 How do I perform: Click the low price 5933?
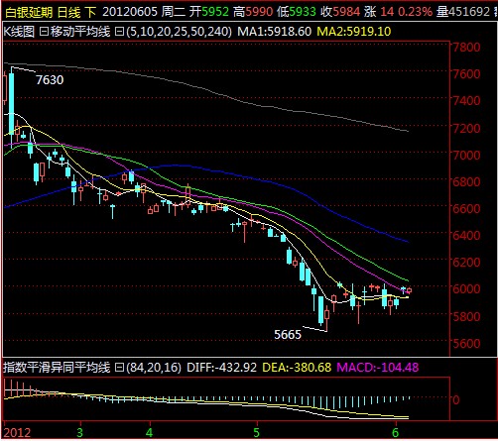(x=303, y=12)
